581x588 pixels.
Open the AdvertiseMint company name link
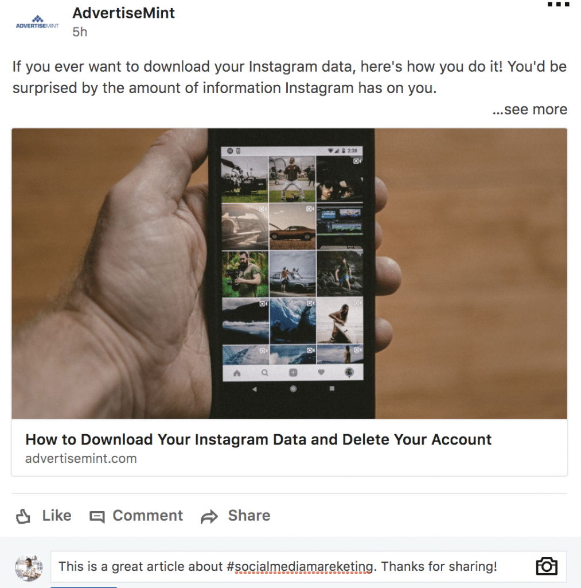[123, 13]
